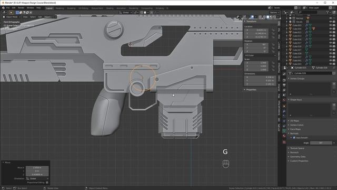Open the File menu
Image resolution: width=337 pixels, height=190 pixels.
point(8,8)
